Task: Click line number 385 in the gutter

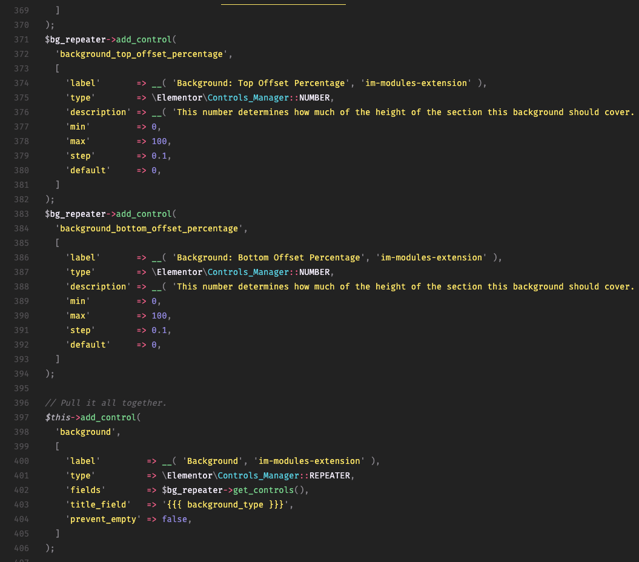Action: (x=22, y=243)
